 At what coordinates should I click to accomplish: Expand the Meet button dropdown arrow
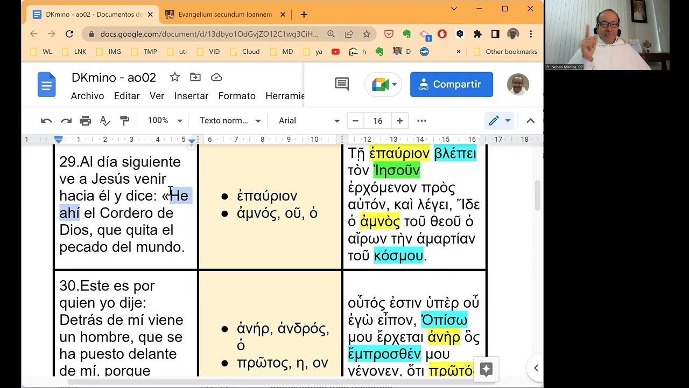(395, 85)
